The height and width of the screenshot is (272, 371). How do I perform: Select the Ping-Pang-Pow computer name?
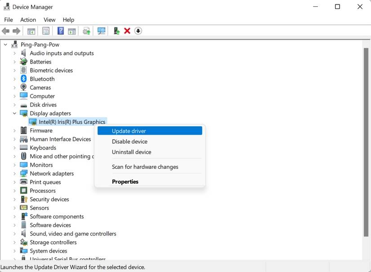tap(40, 45)
